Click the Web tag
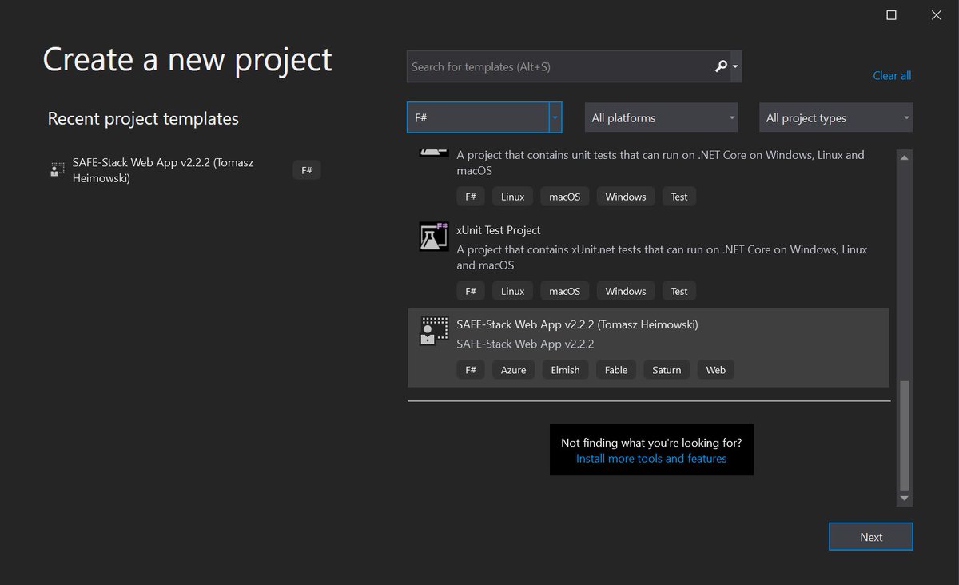This screenshot has height=585, width=959. point(716,370)
